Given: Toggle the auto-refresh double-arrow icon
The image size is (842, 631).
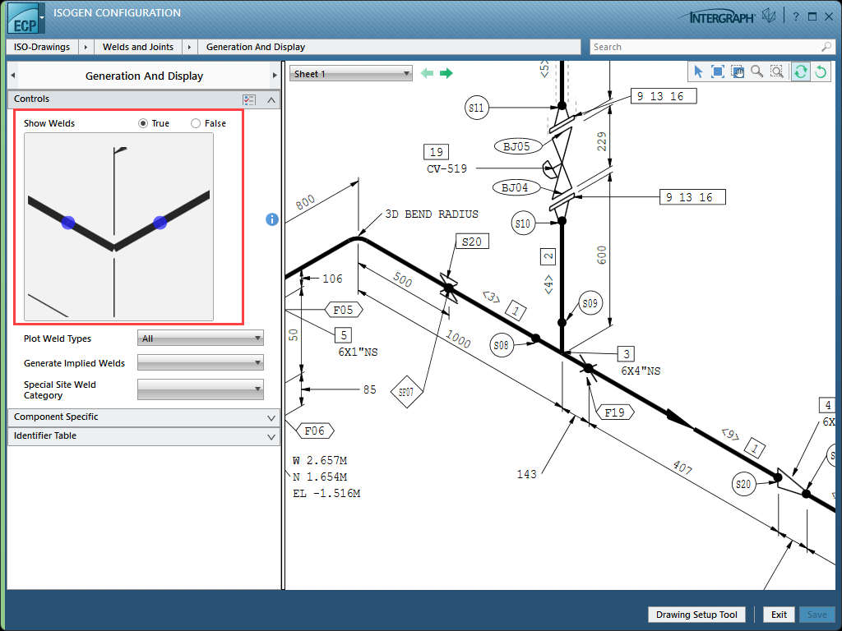Looking at the screenshot, I should (x=800, y=72).
